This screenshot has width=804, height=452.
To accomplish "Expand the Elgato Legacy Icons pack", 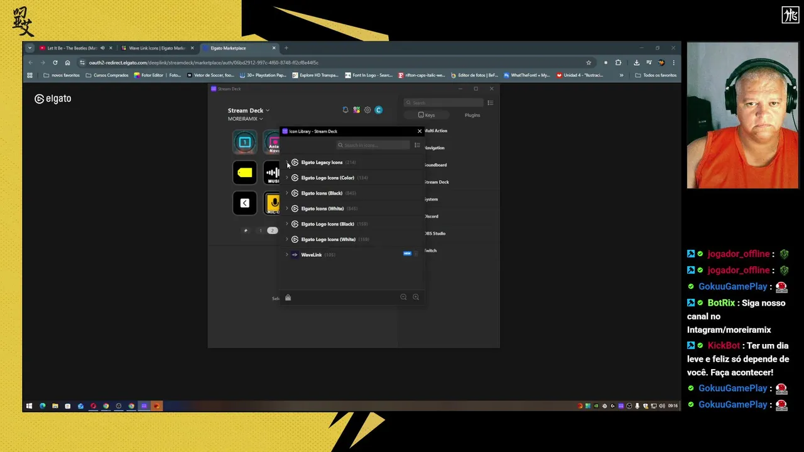I will 287,163.
